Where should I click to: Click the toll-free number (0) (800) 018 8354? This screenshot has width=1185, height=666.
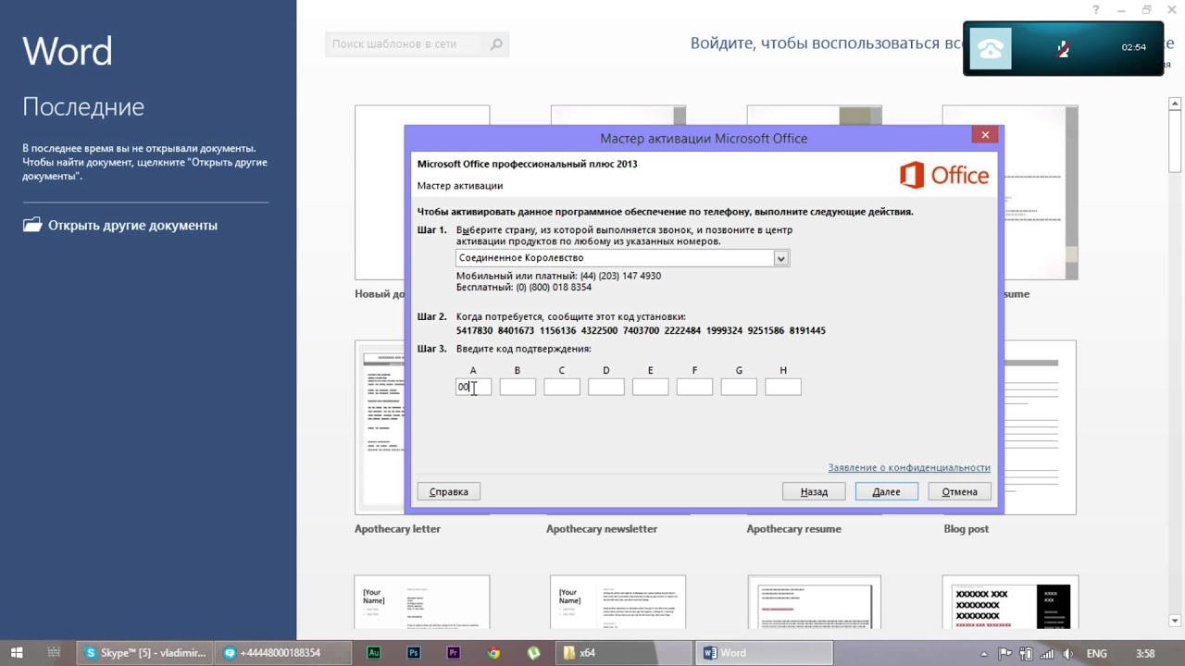point(554,288)
